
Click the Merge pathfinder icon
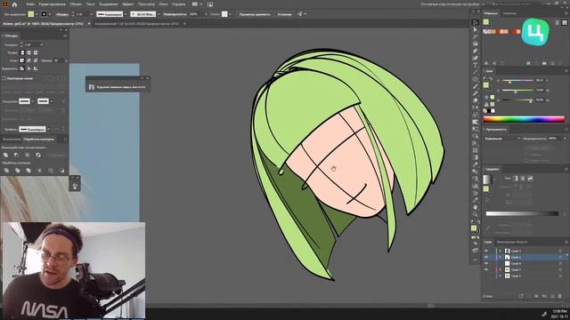(x=28, y=170)
